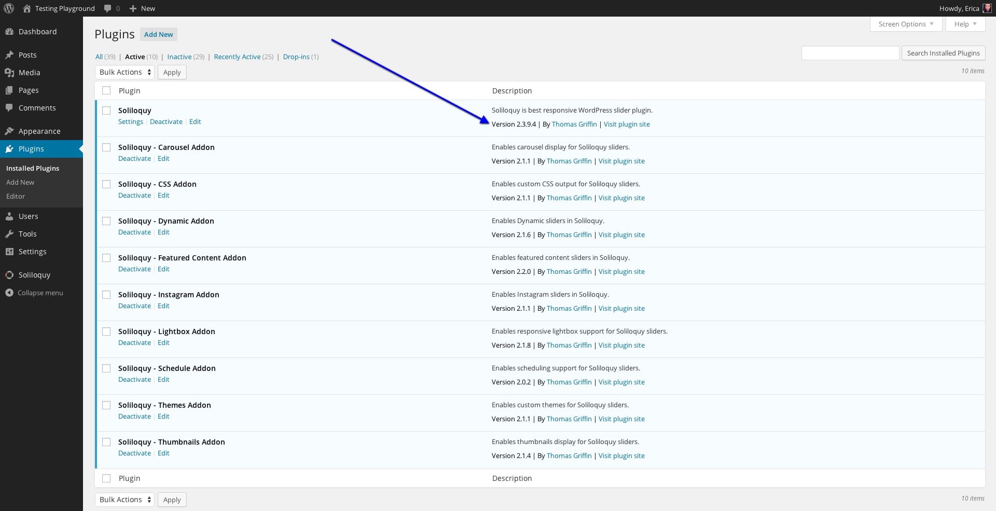This screenshot has height=511, width=996.
Task: Open Add New item in Plugins submenu
Action: [x=20, y=182]
